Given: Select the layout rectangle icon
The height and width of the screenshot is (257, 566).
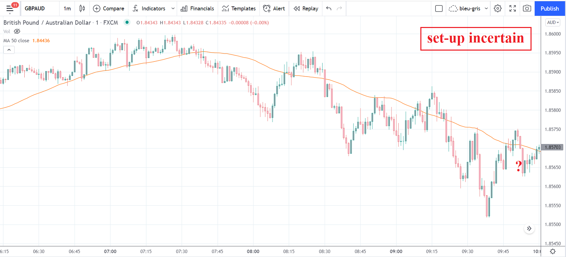Looking at the screenshot, I should point(439,8).
